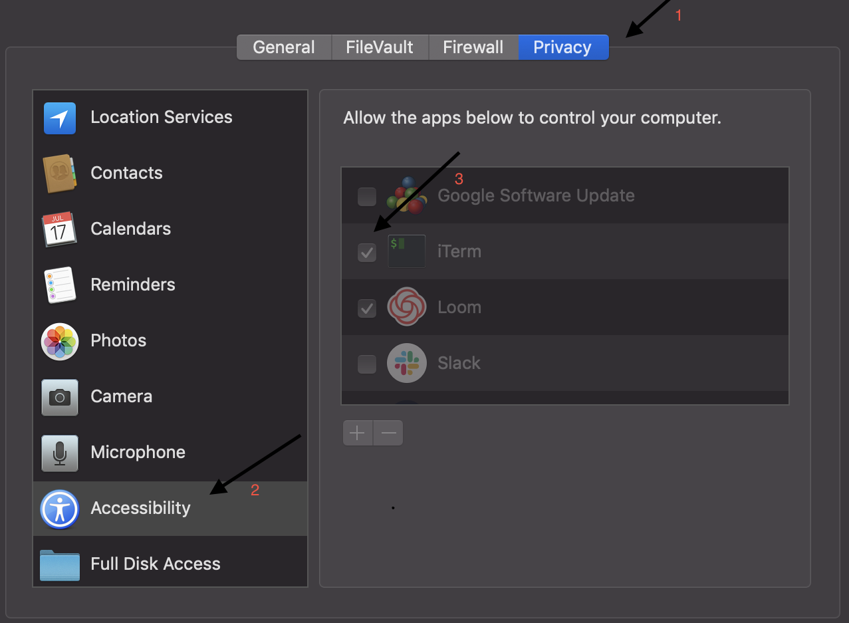Click the Photos flower icon

tap(60, 341)
